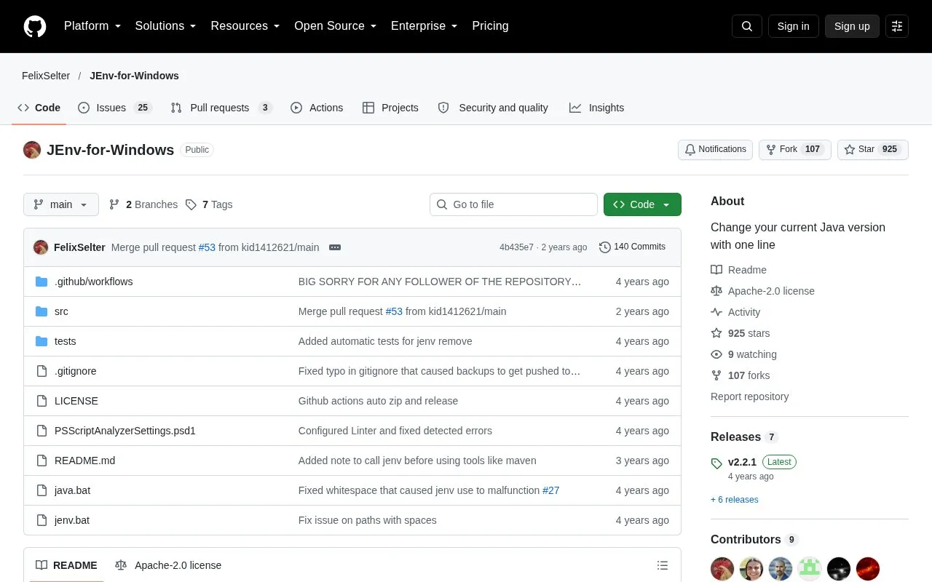Click the commit details ellipsis icon
The image size is (932, 582).
point(335,247)
